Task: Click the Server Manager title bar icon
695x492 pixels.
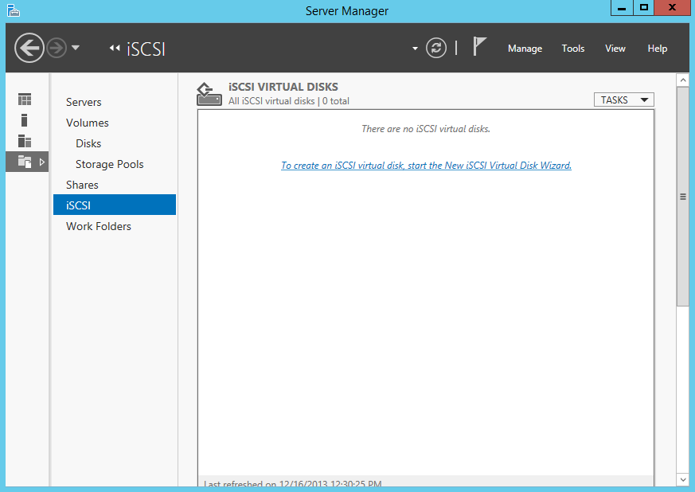Action: tap(13, 10)
